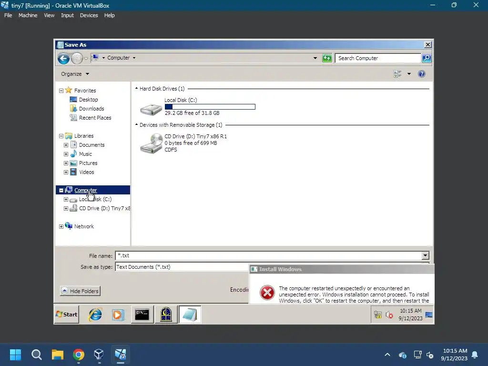This screenshot has height=366, width=488.
Task: Click into the Search Computer field
Action: click(x=378, y=58)
